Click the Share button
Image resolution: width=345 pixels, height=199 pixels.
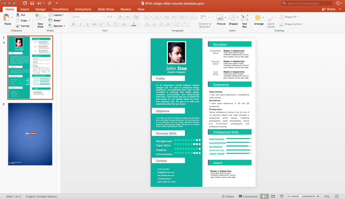328,9
